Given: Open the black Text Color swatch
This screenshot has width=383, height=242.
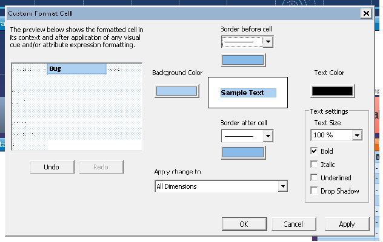Looking at the screenshot, I should (x=331, y=91).
